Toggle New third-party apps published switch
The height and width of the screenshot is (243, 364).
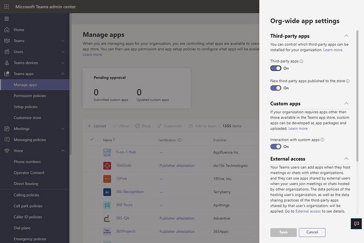coord(276,88)
